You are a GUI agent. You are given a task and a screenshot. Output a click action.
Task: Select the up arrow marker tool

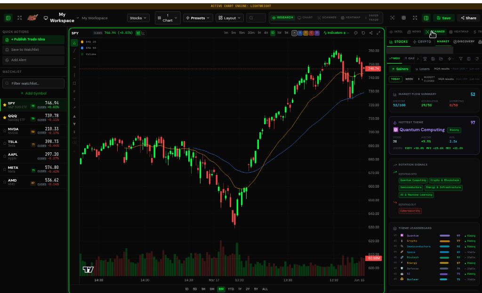[x=74, y=117]
